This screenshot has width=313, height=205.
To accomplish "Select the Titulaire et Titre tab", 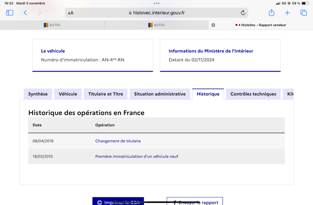I will [106, 94].
